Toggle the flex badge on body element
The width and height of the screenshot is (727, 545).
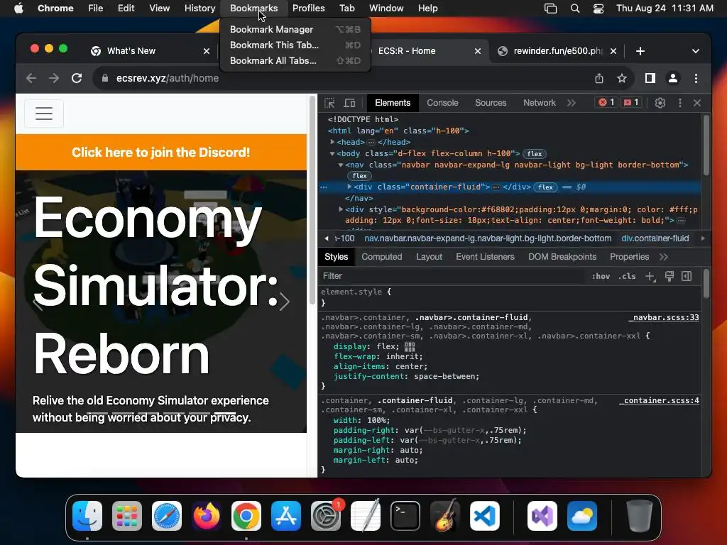tap(534, 154)
